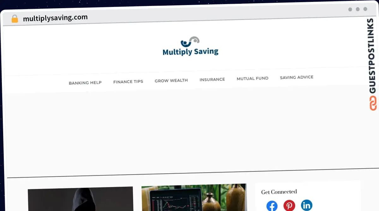The width and height of the screenshot is (379, 211).
Task: Click the leftmost window control dot
Action: tap(350, 9)
